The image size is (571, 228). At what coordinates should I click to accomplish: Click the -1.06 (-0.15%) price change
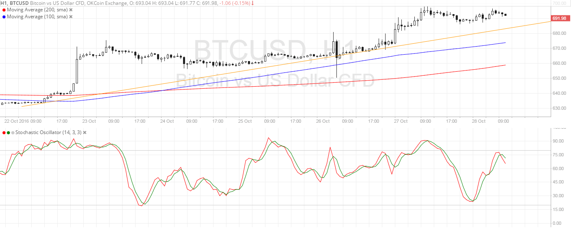pos(234,3)
